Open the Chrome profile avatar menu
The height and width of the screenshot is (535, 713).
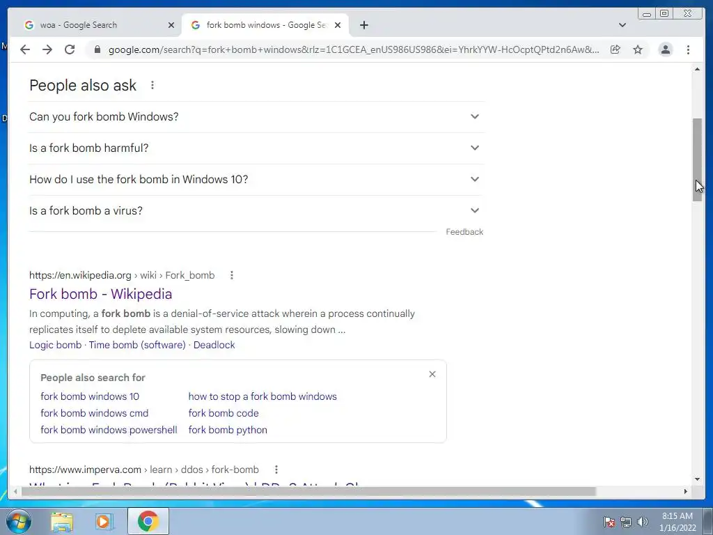(x=665, y=49)
